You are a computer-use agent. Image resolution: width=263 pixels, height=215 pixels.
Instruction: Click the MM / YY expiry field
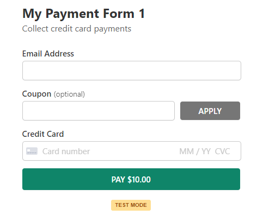point(195,151)
